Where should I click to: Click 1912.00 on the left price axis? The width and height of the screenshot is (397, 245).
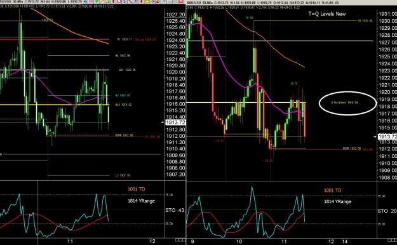point(175,136)
